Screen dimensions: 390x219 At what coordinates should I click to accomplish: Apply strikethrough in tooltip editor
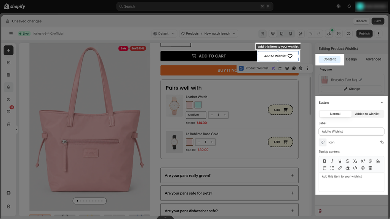pos(347,161)
